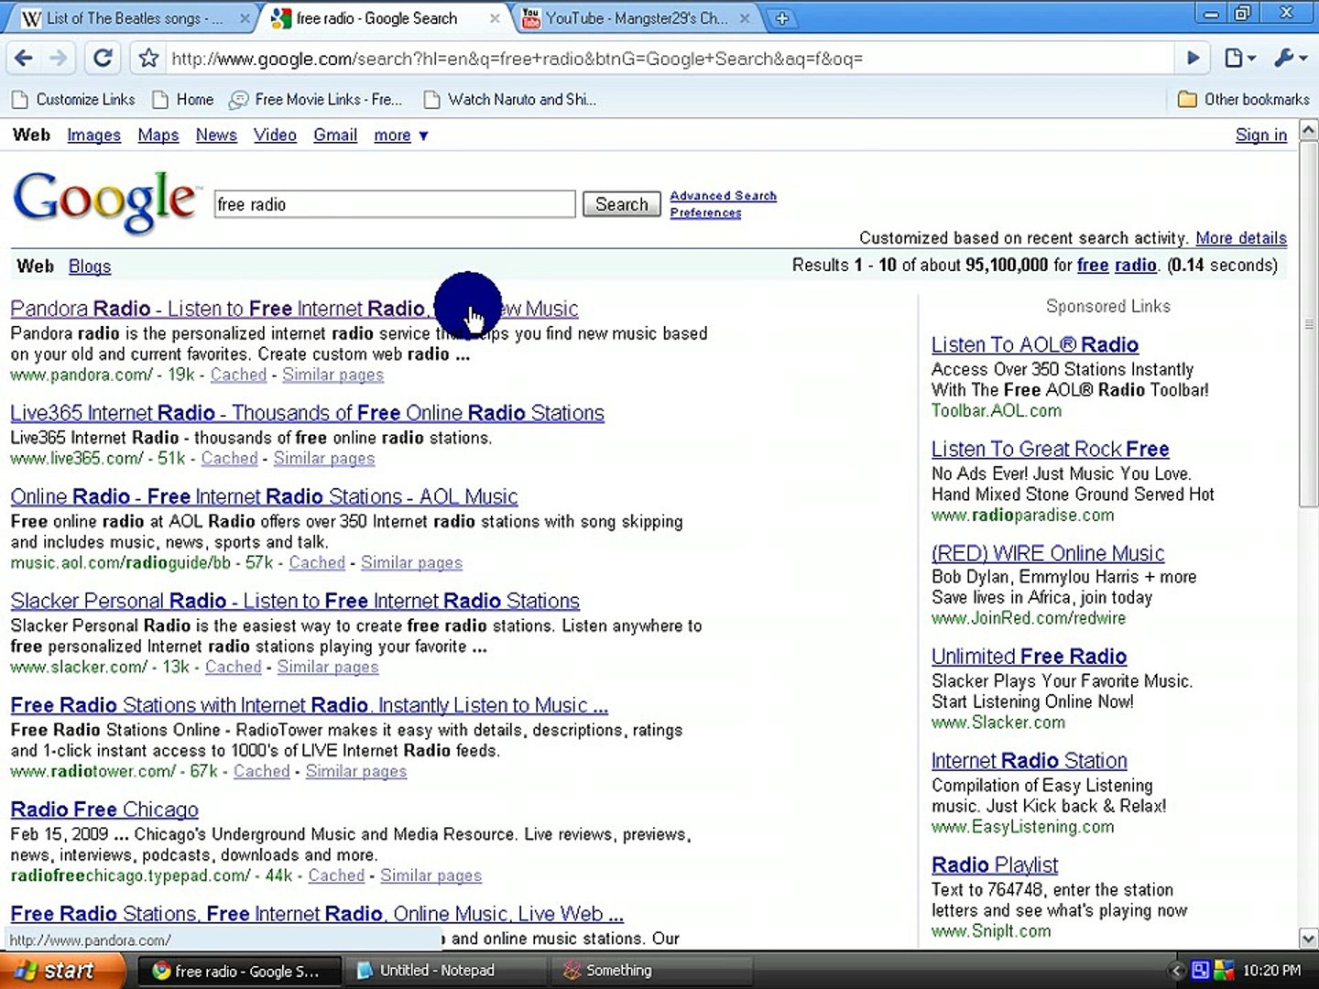1319x989 pixels.
Task: Open the Online Radio AOL Music result
Action: click(x=264, y=496)
